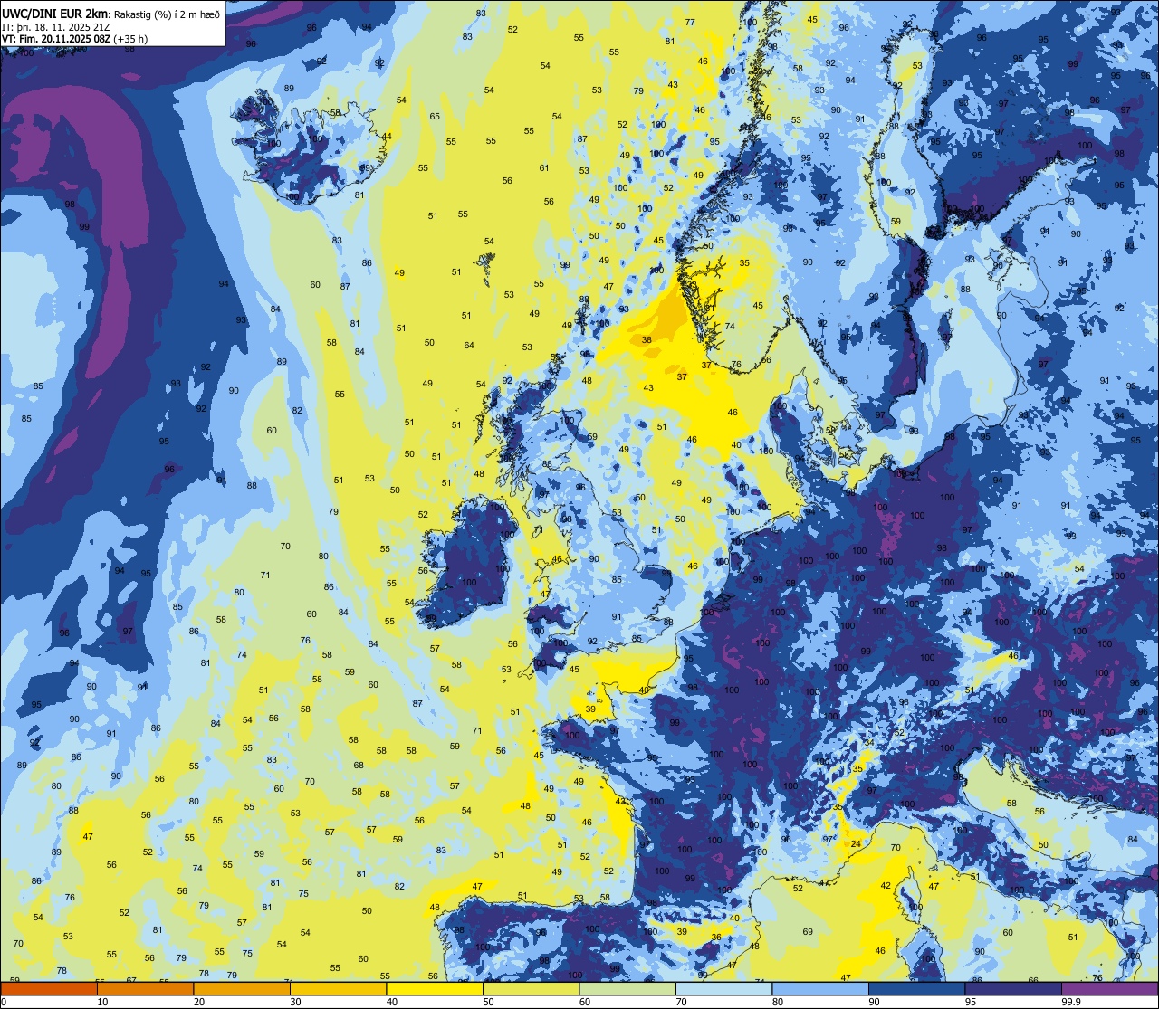Click the 0–10 % dark orange legend swatch

point(51,989)
